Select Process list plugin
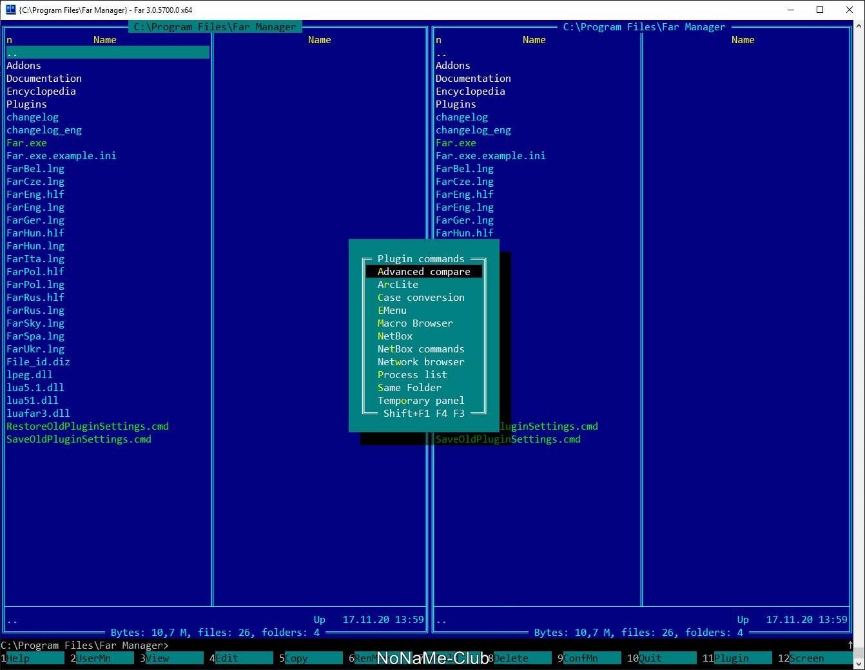This screenshot has width=865, height=670. click(413, 375)
